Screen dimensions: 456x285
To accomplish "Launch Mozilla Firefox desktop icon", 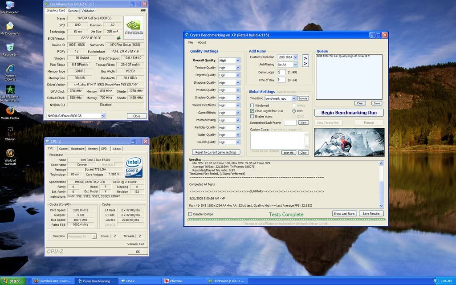I will [10, 113].
